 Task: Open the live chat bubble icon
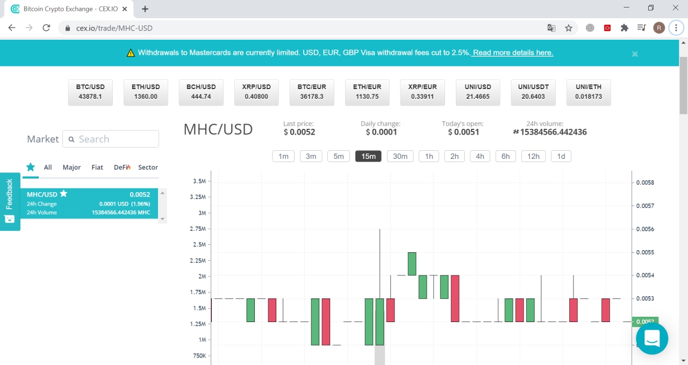(x=652, y=338)
